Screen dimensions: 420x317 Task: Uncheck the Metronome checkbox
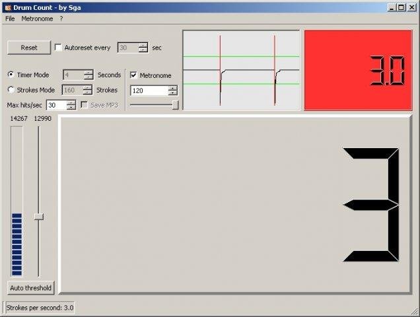(x=134, y=75)
